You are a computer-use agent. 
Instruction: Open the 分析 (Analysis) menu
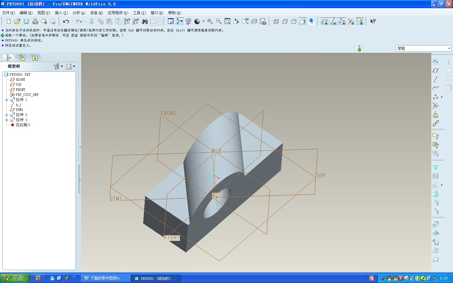(79, 13)
